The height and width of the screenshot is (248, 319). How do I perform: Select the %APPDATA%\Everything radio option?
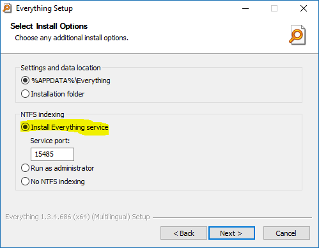66,81
